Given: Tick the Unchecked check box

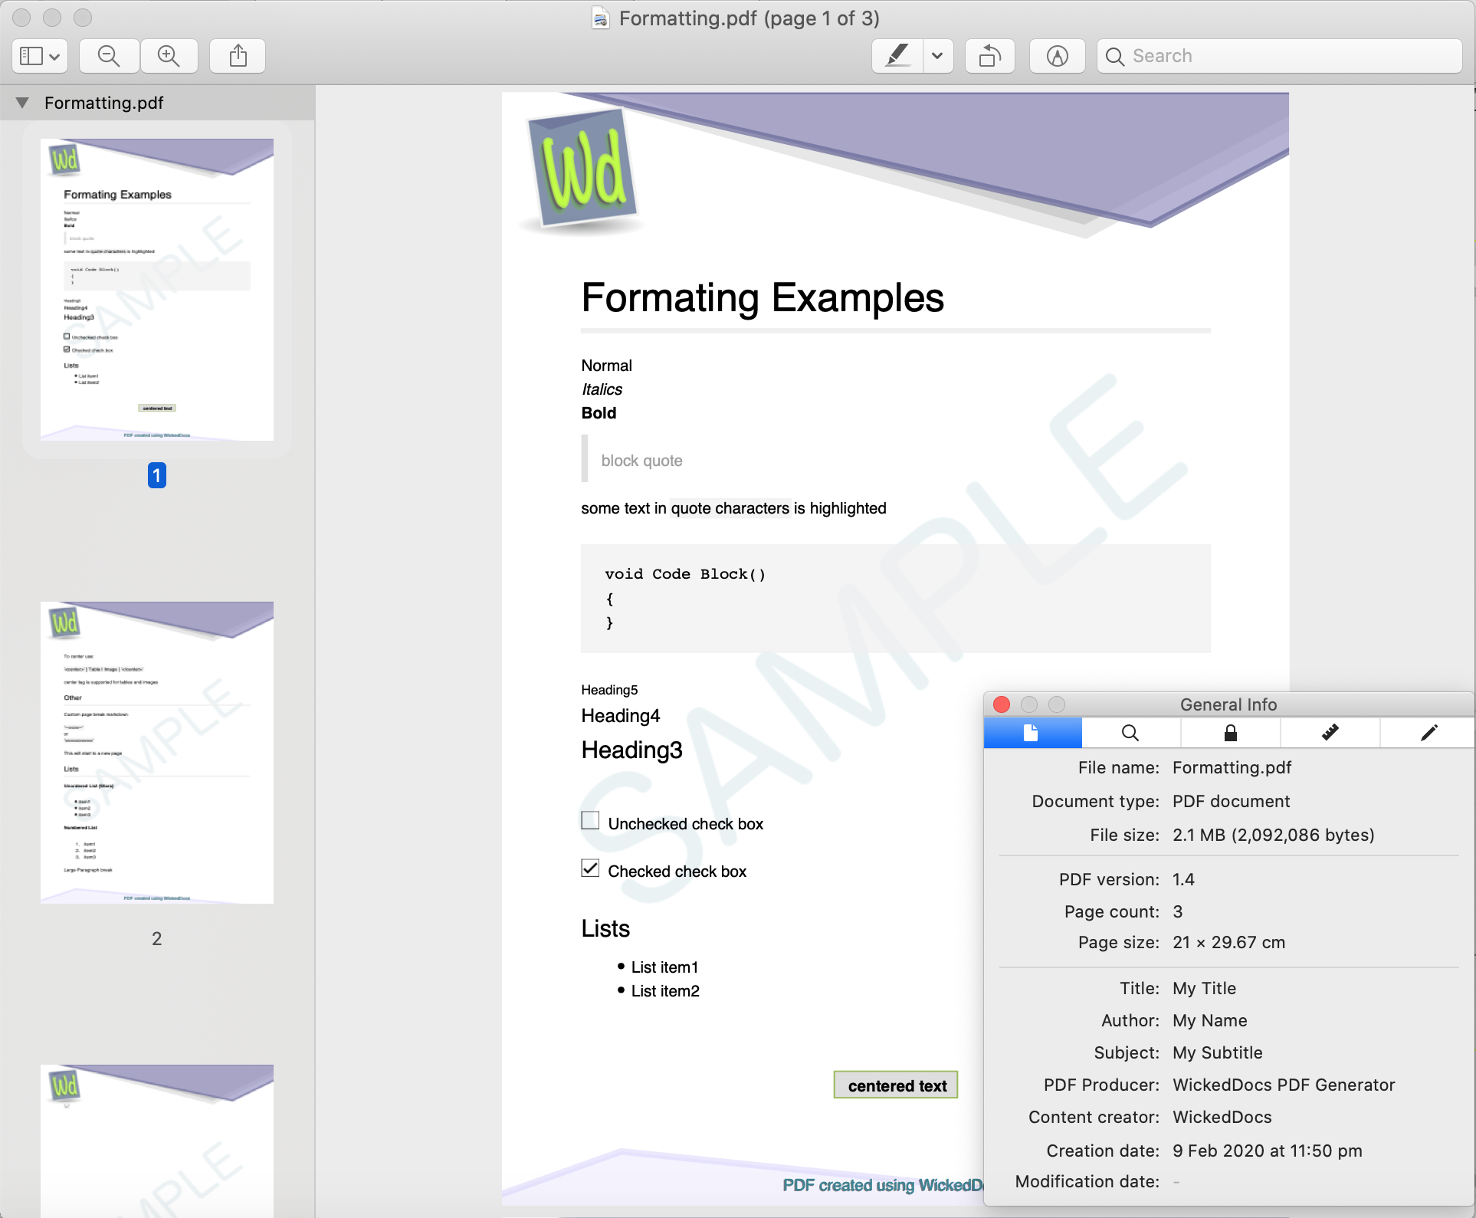Looking at the screenshot, I should [590, 821].
